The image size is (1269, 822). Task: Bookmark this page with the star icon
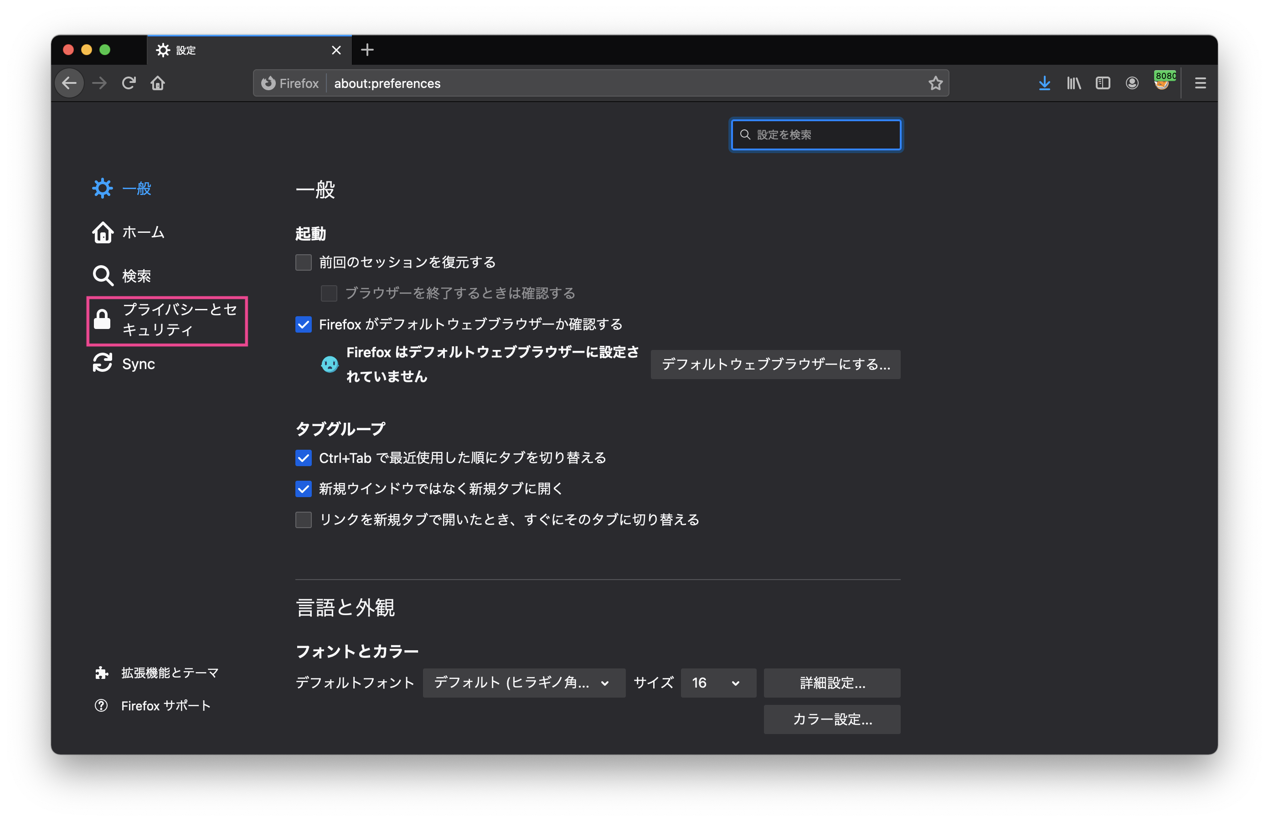(935, 83)
